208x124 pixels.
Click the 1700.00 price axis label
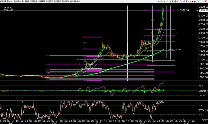pyautogui.click(x=203, y=46)
